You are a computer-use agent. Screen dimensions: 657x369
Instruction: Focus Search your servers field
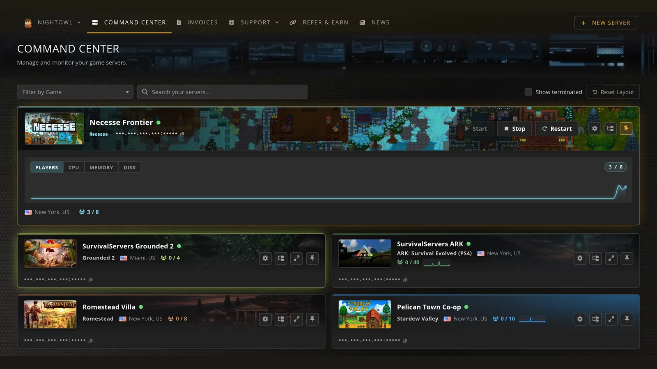(x=222, y=92)
